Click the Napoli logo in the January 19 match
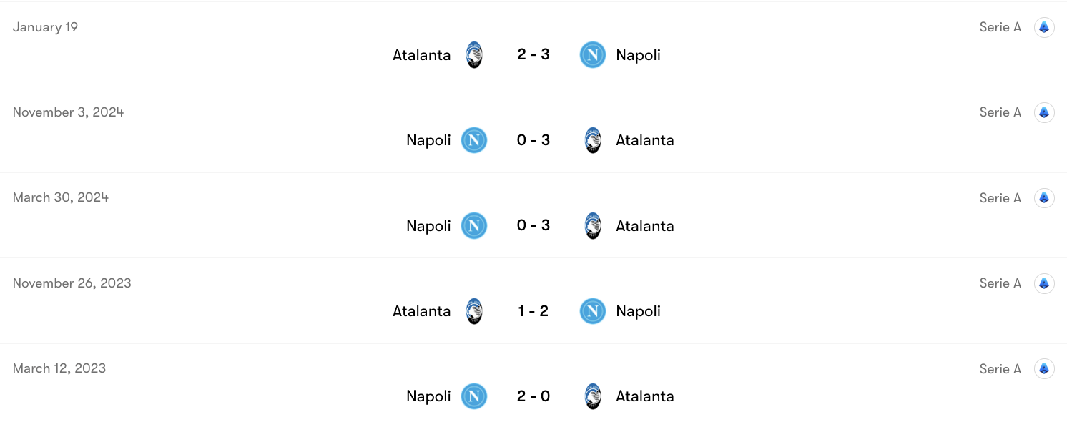The image size is (1067, 422). (x=592, y=54)
